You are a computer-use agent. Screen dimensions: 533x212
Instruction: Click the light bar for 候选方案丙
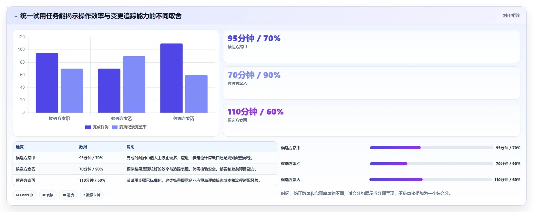(196, 94)
